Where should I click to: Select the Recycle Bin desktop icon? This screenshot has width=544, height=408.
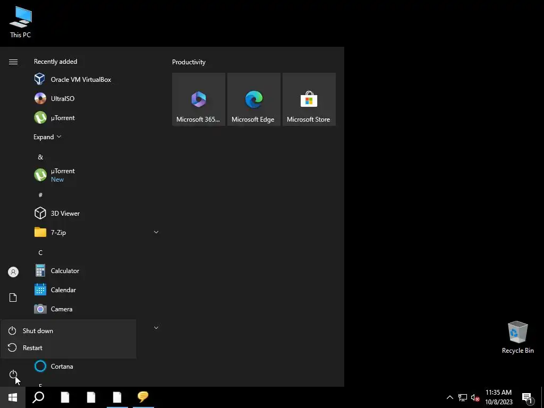click(517, 337)
